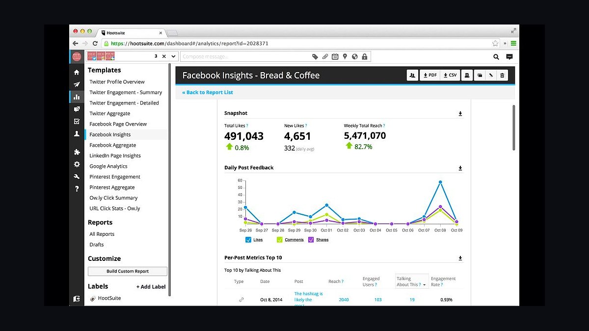Open Ow.ly Click Summary template

pyautogui.click(x=113, y=198)
